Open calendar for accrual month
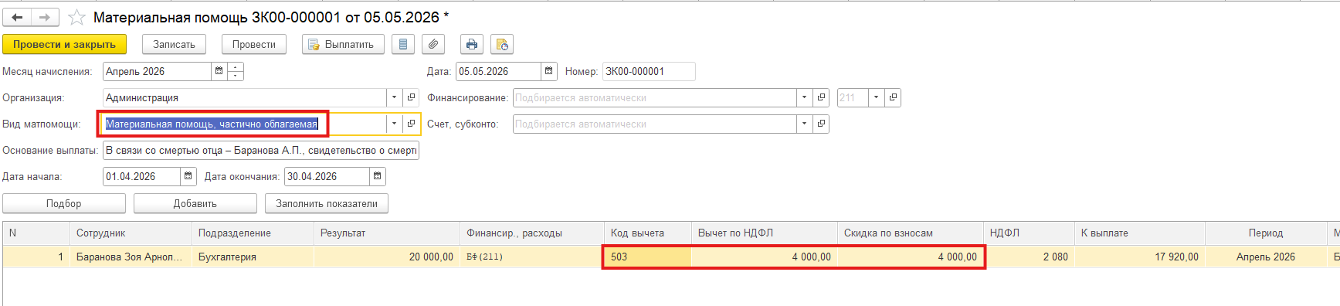Screen dimensions: 1340x306 [x=219, y=71]
